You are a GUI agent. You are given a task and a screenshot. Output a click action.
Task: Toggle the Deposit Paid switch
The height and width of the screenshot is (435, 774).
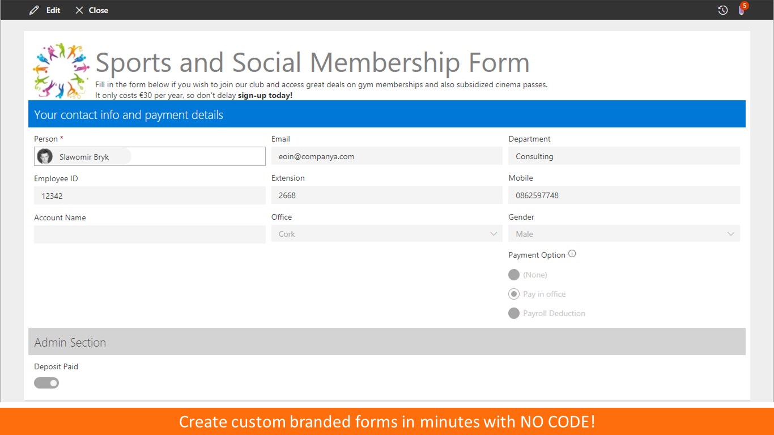[46, 383]
